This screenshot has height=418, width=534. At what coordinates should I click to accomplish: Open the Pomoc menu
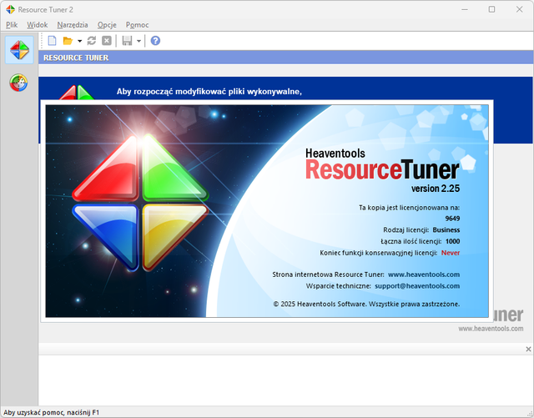tap(137, 25)
